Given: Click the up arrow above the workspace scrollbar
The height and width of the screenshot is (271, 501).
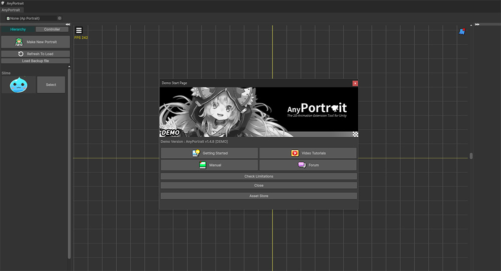Looking at the screenshot, I should 471,25.
